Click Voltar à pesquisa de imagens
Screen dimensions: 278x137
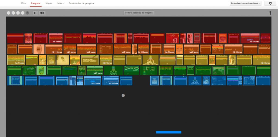click(x=139, y=13)
